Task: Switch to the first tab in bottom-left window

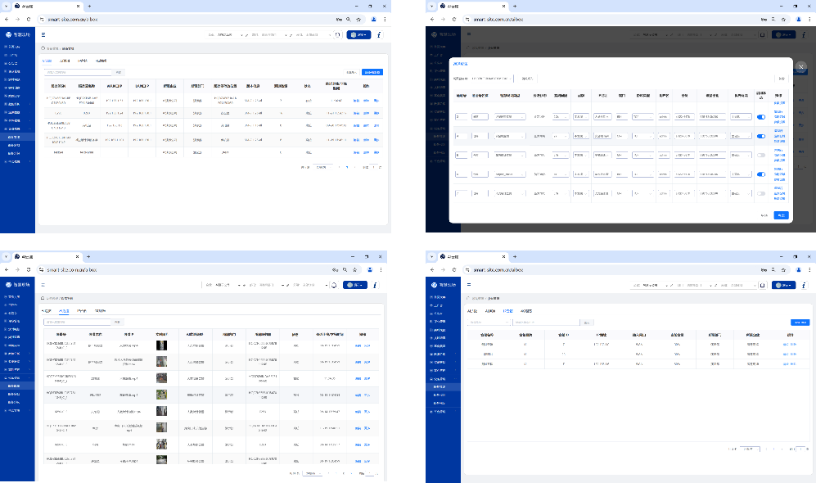Action: pos(47,311)
